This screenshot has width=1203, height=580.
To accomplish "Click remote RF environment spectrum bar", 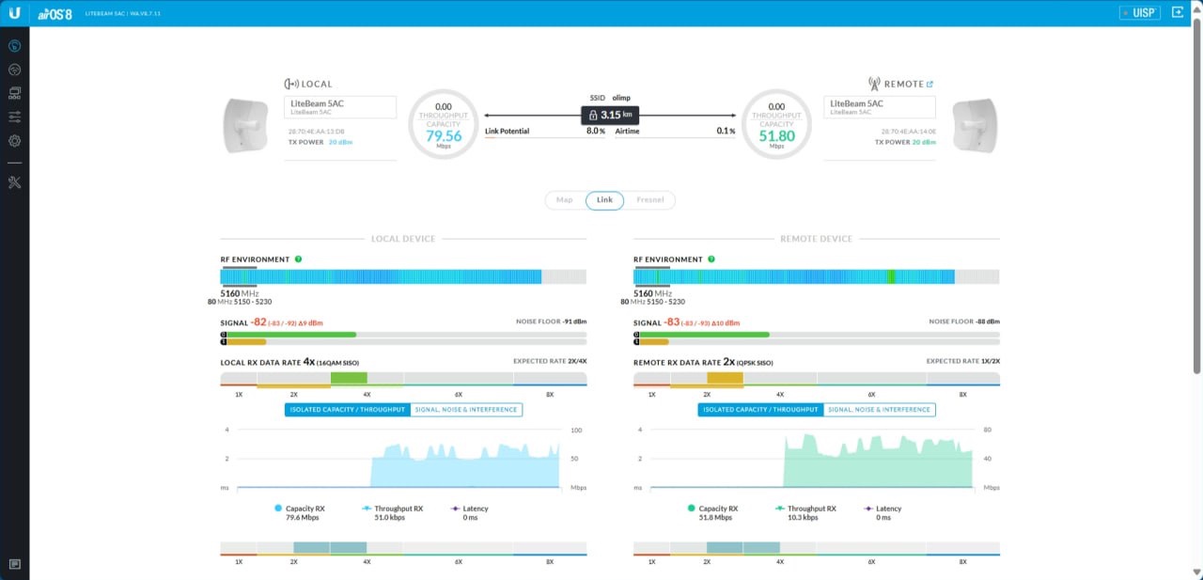I will (x=817, y=276).
